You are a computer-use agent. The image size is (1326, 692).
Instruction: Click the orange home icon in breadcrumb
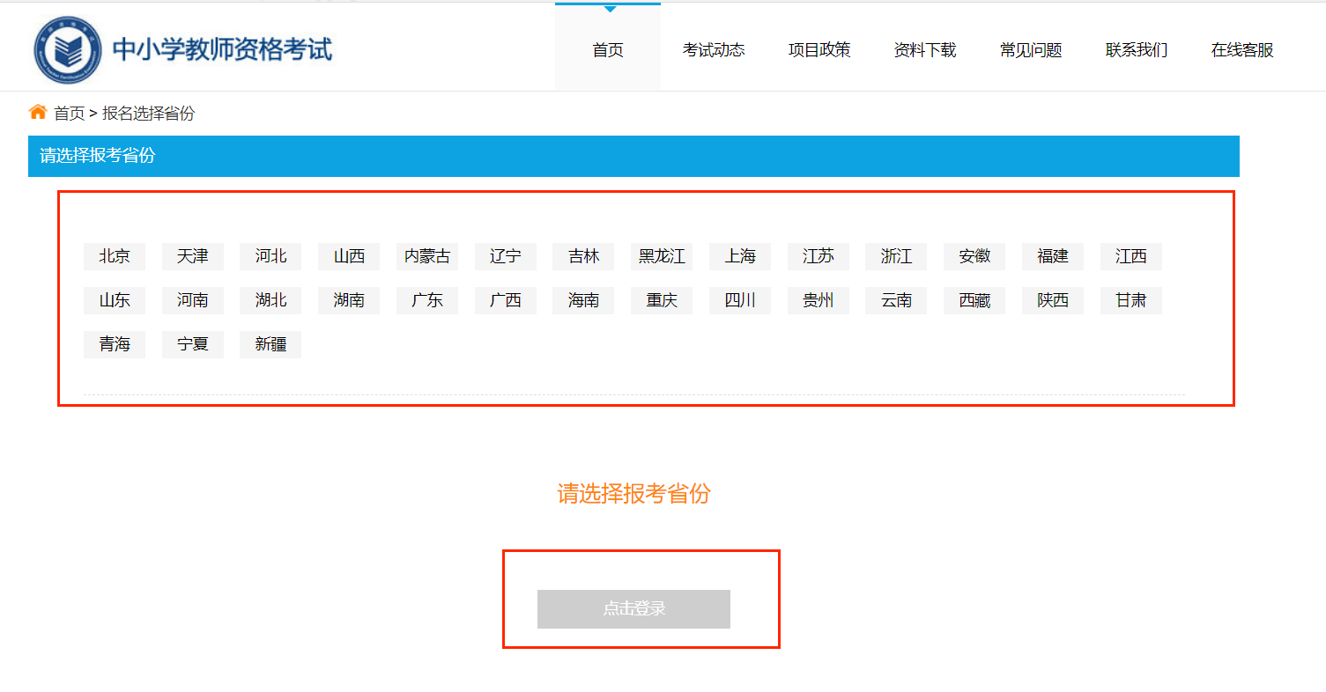pyautogui.click(x=38, y=113)
